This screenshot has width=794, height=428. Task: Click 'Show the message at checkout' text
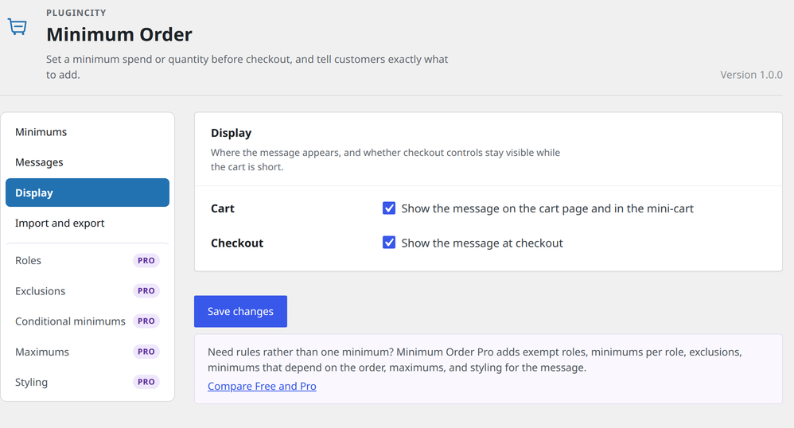(x=482, y=243)
